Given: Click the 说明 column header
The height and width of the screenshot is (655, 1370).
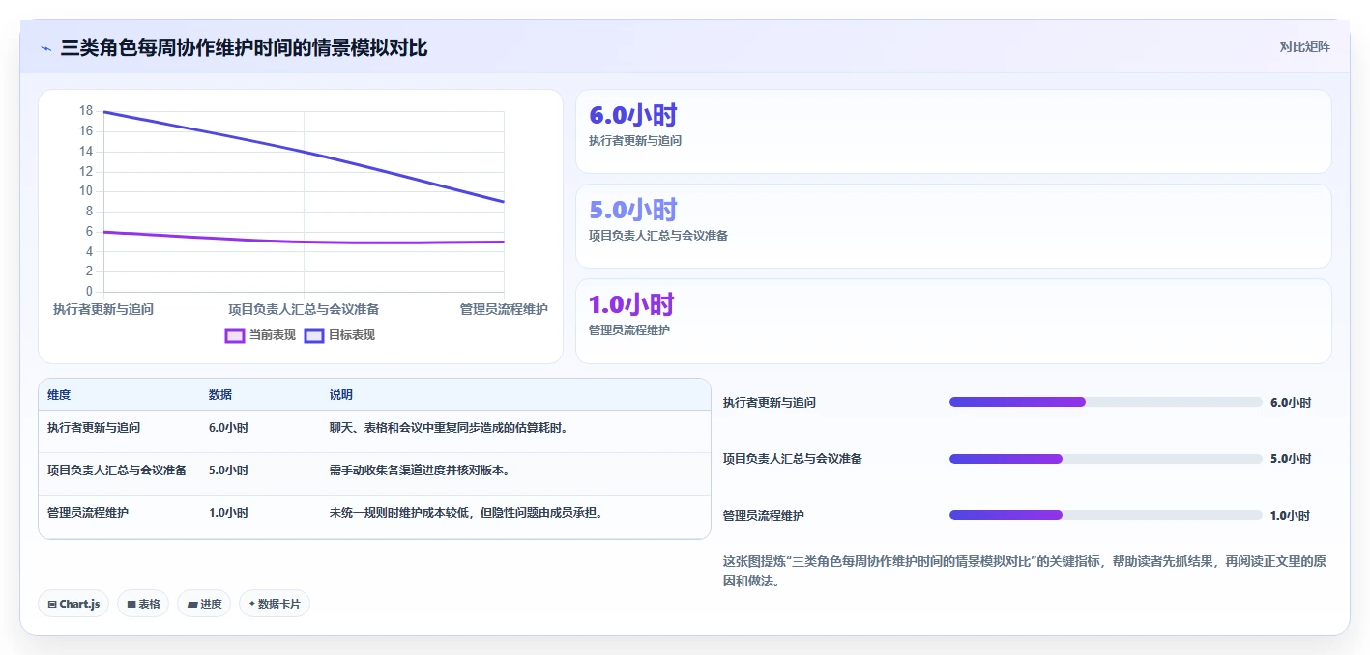Looking at the screenshot, I should (x=341, y=395).
